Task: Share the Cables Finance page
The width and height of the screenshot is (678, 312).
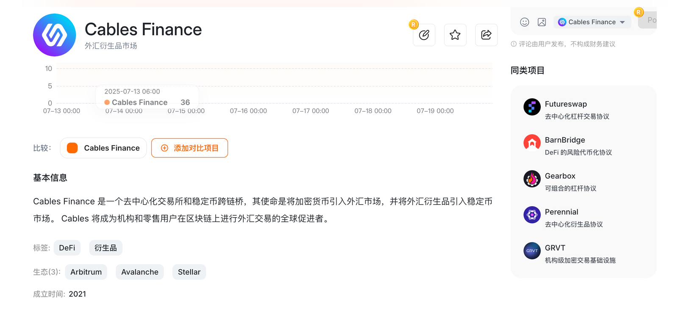Action: [x=486, y=35]
